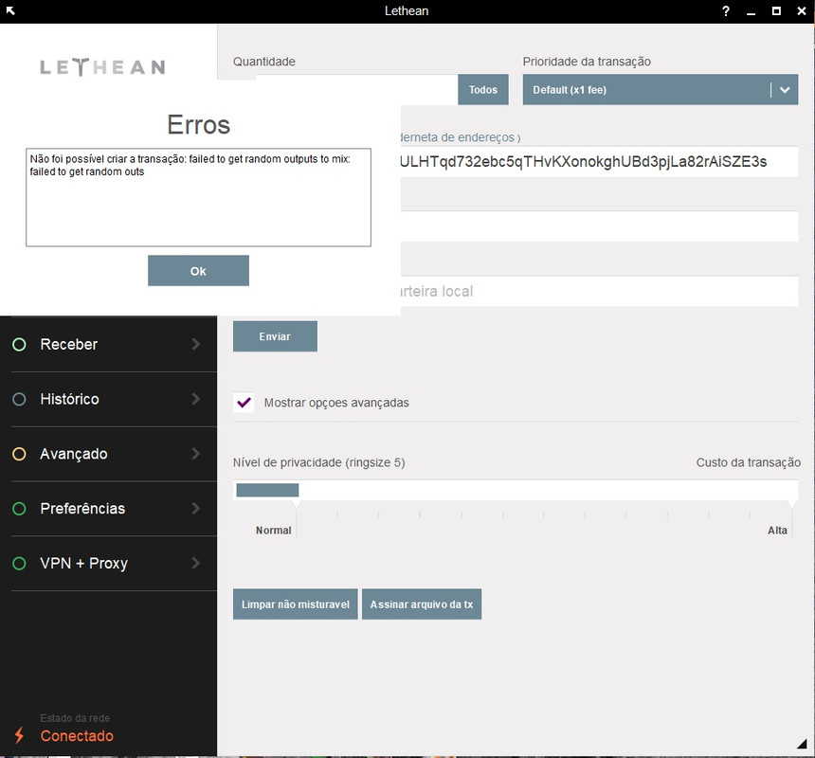Click the empty payment ID input field
815x758 pixels.
pyautogui.click(x=599, y=226)
